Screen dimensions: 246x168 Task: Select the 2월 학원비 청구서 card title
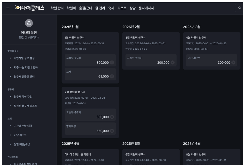pyautogui.click(x=75, y=92)
